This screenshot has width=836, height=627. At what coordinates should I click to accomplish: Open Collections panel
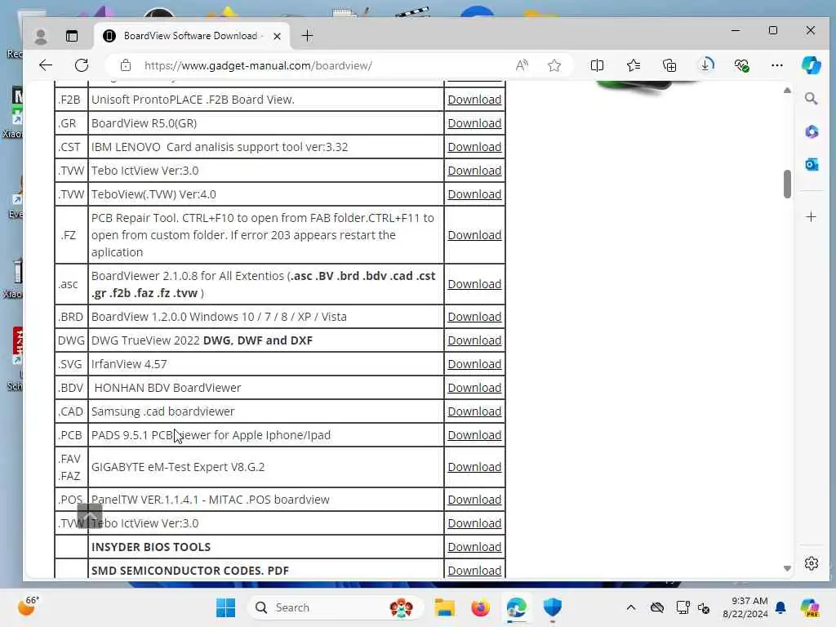(669, 65)
